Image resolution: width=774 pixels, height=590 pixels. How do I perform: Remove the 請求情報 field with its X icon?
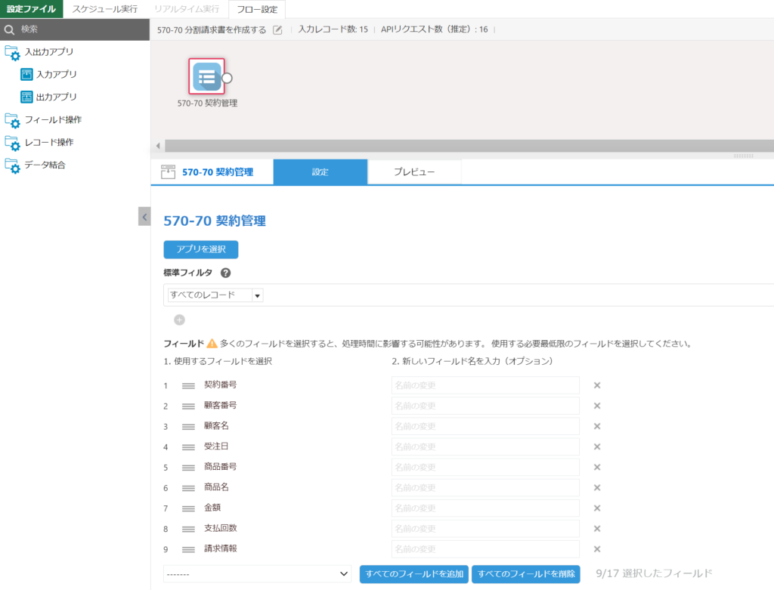coord(596,549)
